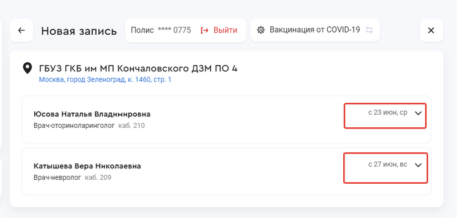The height and width of the screenshot is (218, 457).
Task: Click the red logout arrow icon
Action: click(x=205, y=30)
